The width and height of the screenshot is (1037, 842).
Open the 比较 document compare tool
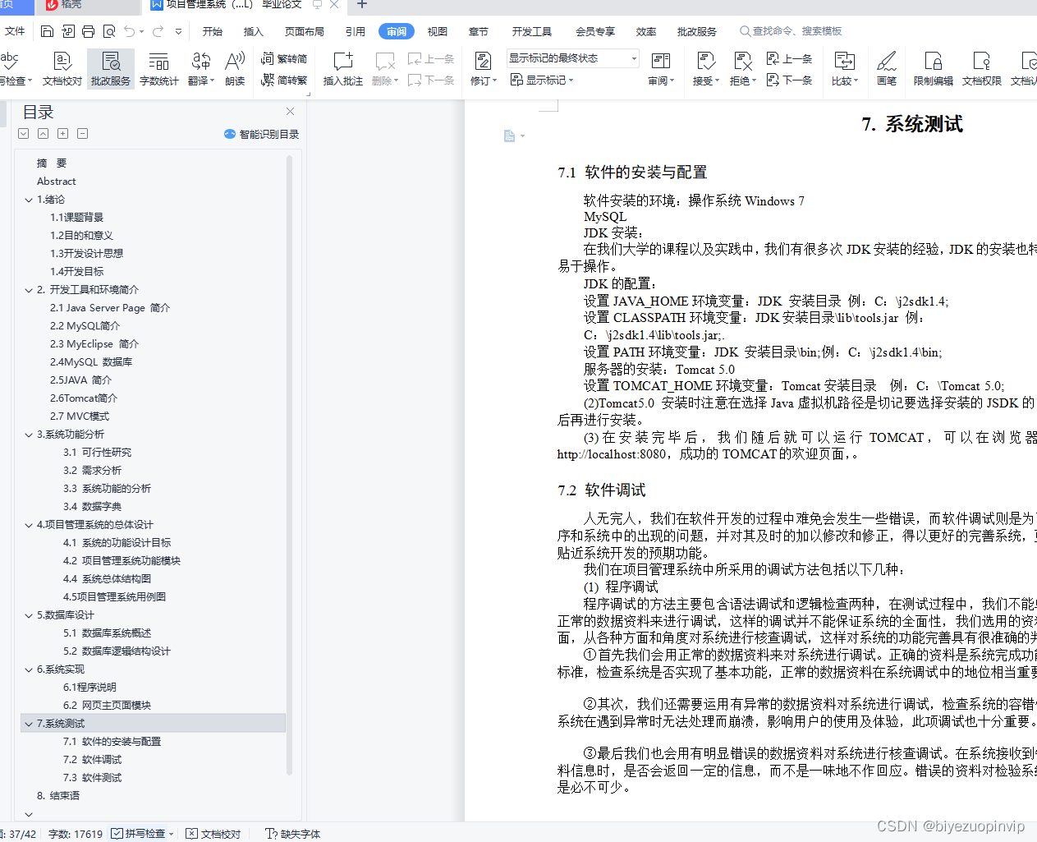click(x=844, y=68)
